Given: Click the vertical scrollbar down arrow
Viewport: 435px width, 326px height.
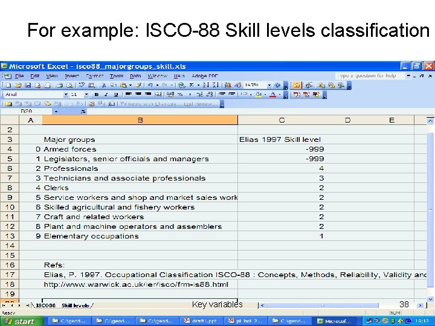Looking at the screenshot, I should point(431,299).
